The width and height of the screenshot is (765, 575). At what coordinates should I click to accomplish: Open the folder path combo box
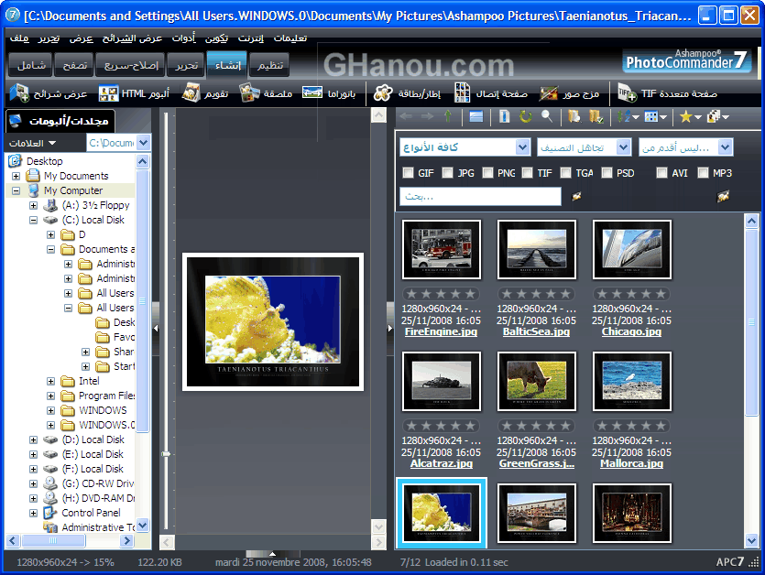(x=118, y=143)
